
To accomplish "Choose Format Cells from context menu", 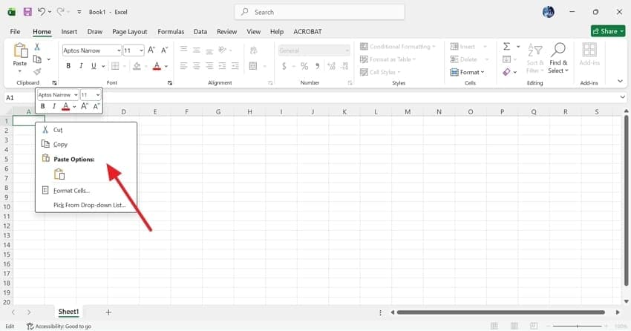I will pos(86,190).
